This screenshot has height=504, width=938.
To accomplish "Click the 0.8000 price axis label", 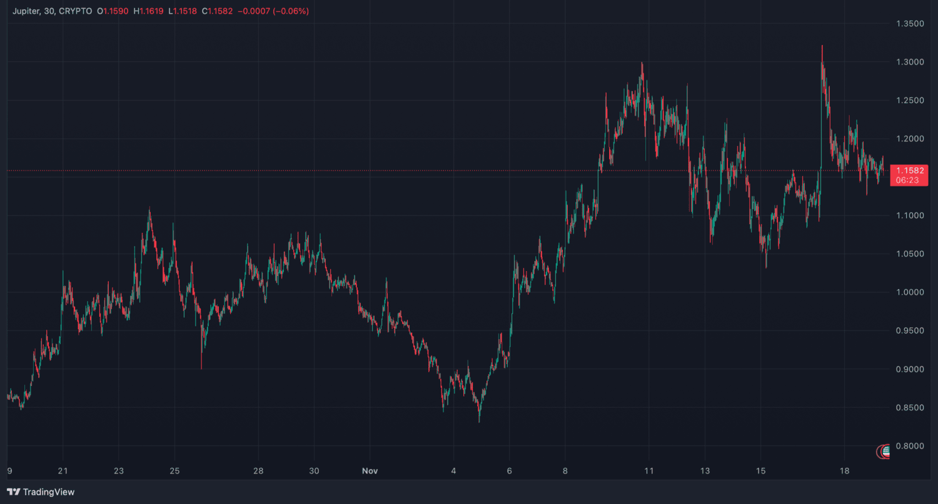I will point(910,446).
